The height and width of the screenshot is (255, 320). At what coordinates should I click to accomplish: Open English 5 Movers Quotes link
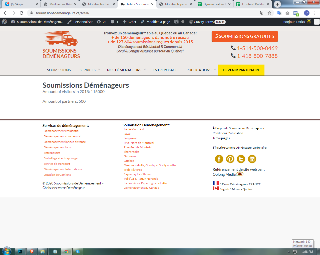click(x=236, y=189)
